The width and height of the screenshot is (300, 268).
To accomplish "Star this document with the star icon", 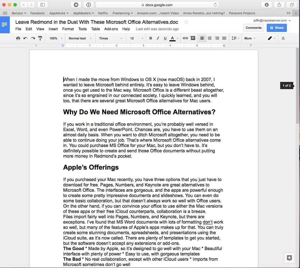I will click(x=186, y=22).
